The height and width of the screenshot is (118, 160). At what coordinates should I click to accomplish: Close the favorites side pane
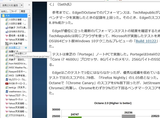pyautogui.click(x=29, y=5)
